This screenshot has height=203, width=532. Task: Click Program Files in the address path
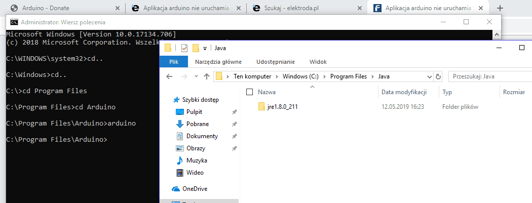click(x=349, y=76)
